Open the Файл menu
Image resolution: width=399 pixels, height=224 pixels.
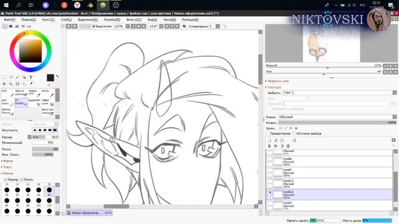pyautogui.click(x=10, y=19)
